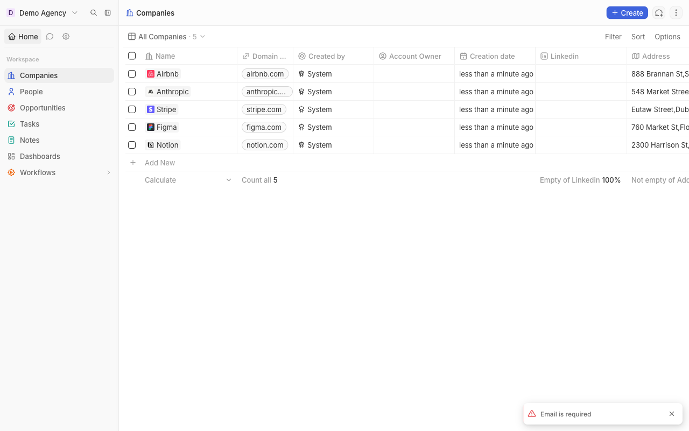Open the settings gear icon
This screenshot has width=689, height=431.
[66, 37]
